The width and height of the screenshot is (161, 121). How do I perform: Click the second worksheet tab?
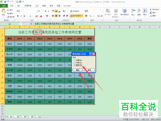pos(20,117)
